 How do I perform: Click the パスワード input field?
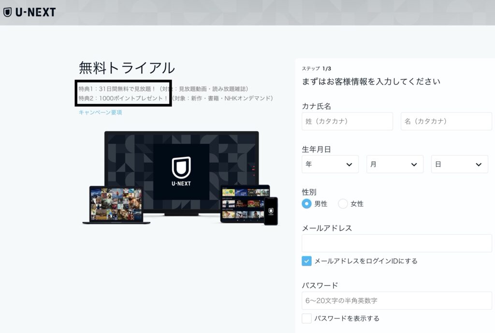tap(397, 301)
